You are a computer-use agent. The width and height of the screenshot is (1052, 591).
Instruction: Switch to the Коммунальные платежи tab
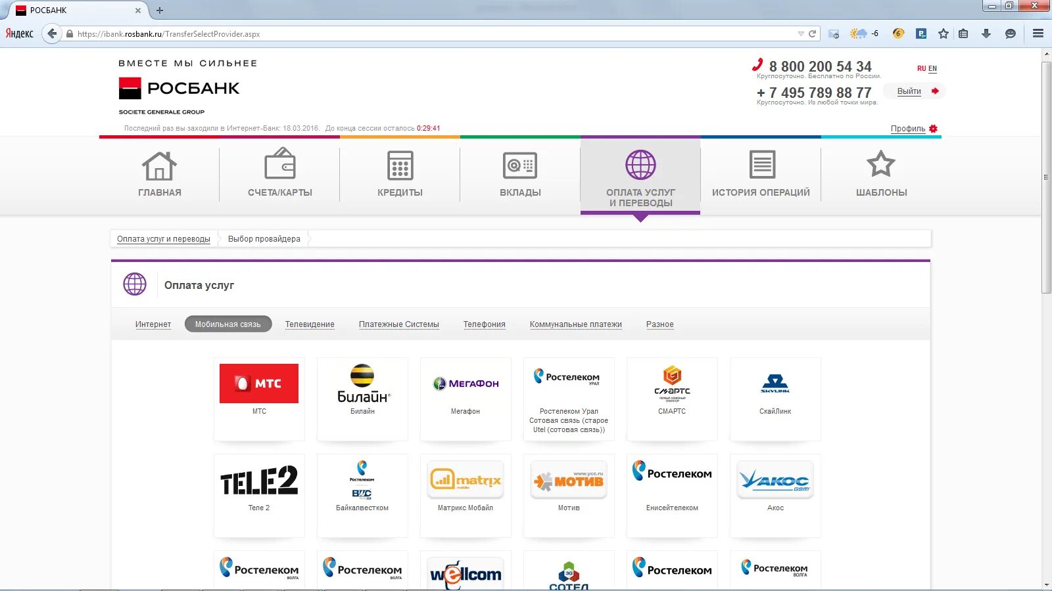pos(576,324)
